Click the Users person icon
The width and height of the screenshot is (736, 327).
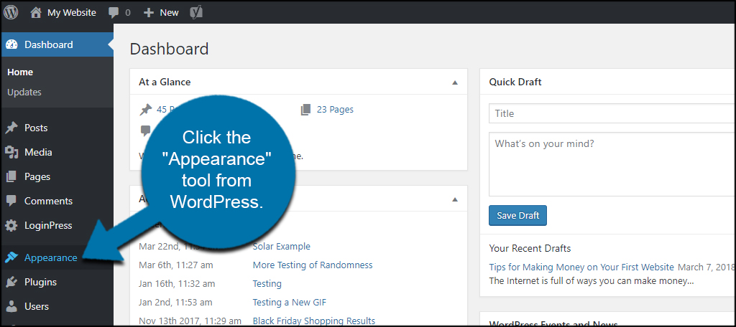click(x=11, y=306)
